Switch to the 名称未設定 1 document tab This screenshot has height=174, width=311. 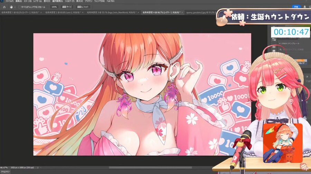coord(20,12)
